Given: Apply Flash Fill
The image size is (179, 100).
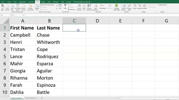Looking at the screenshot, I should coord(84,7).
